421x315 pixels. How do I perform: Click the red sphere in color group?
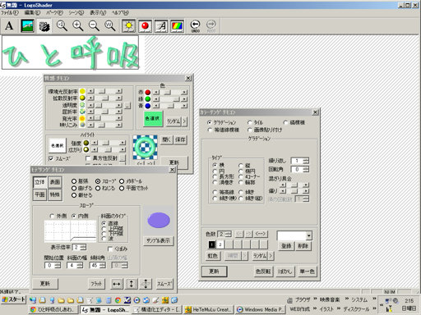click(x=148, y=92)
